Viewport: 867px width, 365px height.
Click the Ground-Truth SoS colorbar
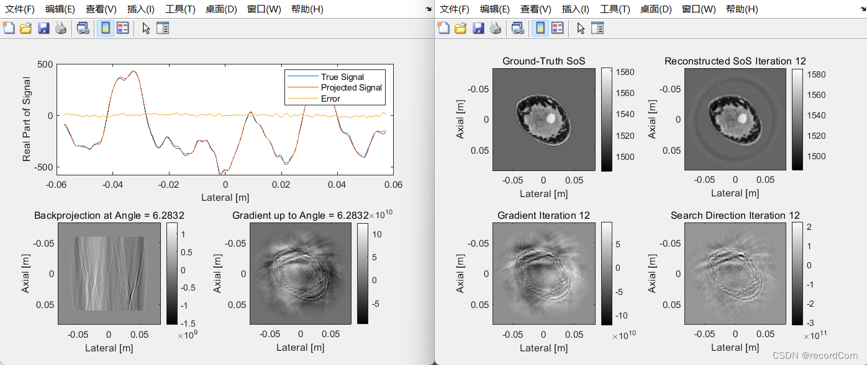click(x=606, y=119)
